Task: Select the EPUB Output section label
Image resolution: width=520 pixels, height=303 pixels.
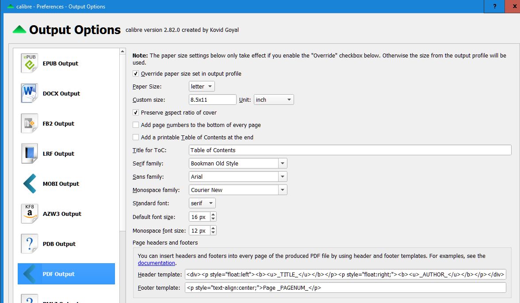Action: pos(60,63)
